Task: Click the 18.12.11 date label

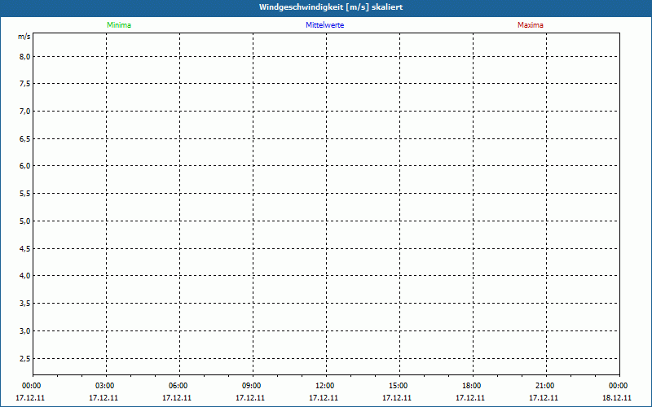Action: (x=617, y=398)
